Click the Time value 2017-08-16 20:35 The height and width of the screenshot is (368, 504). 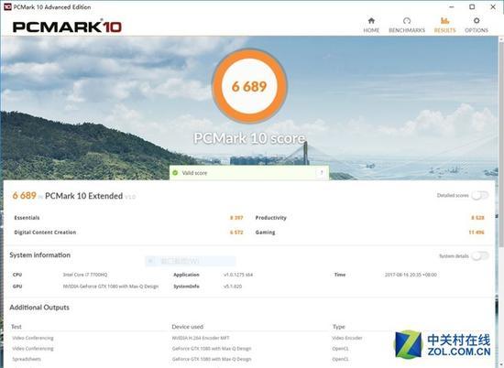tap(411, 275)
